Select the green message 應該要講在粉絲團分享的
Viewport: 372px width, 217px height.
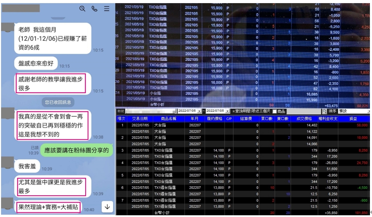pyautogui.click(x=76, y=150)
